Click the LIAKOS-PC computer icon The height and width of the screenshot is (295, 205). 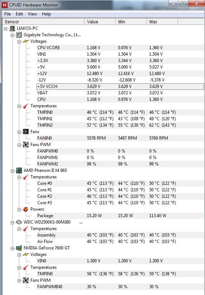click(x=13, y=28)
